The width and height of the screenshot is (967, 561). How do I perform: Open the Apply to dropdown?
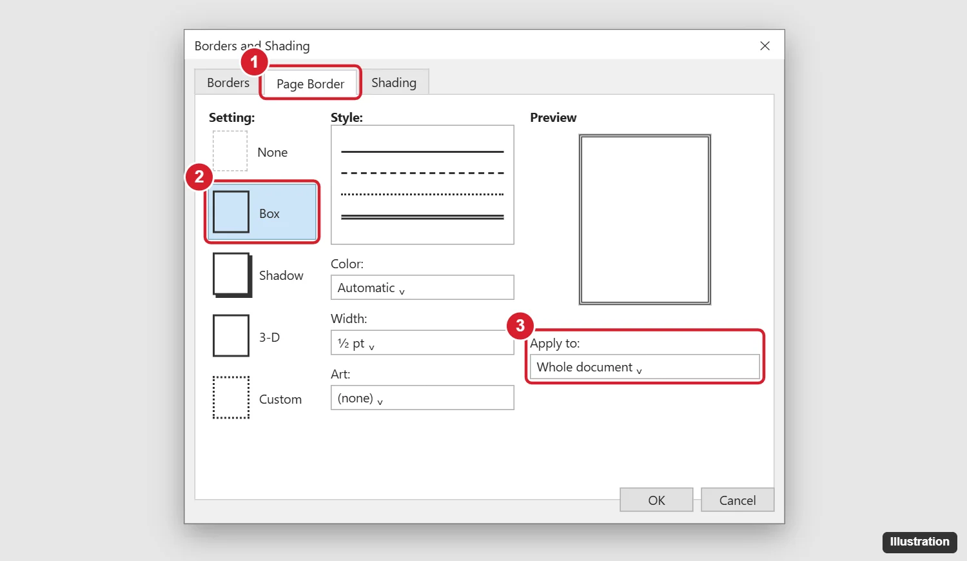(x=645, y=367)
